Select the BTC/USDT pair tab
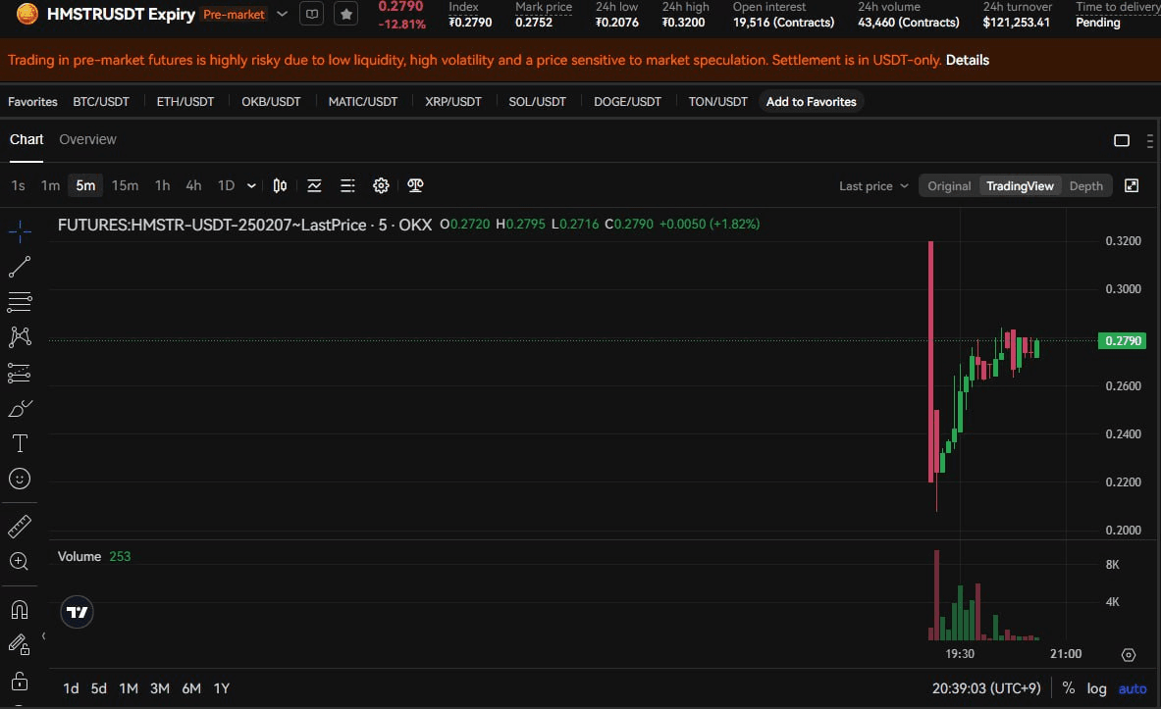 click(x=101, y=101)
